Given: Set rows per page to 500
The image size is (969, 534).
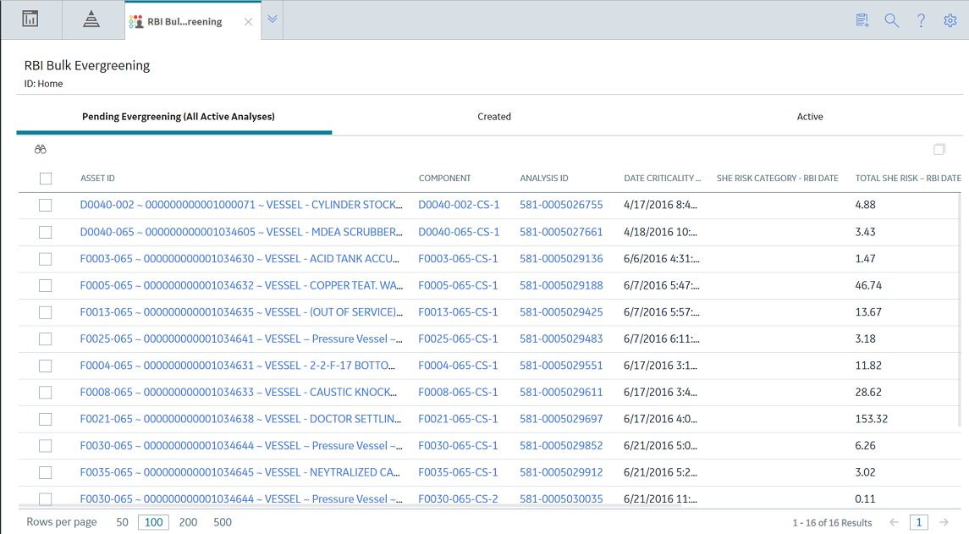Looking at the screenshot, I should (223, 522).
